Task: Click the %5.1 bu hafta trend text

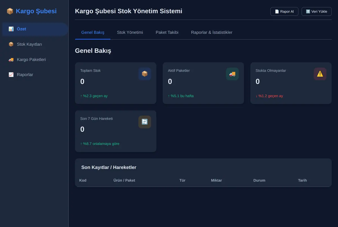Action: coord(181,96)
